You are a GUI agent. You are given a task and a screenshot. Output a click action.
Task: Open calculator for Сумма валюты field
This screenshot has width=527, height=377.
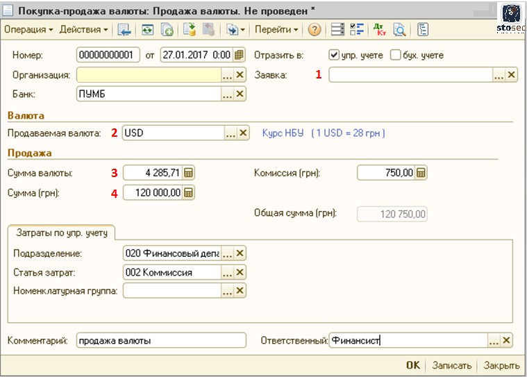pyautogui.click(x=188, y=174)
